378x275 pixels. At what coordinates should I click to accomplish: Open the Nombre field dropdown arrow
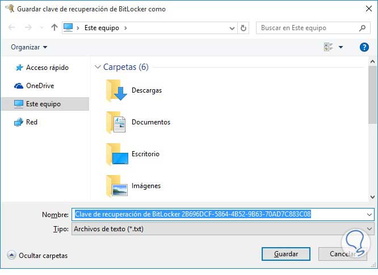coord(369,214)
